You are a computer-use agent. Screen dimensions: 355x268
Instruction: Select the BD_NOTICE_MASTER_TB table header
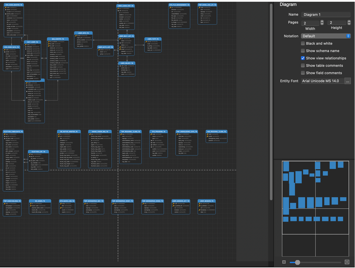pyautogui.click(x=69, y=132)
